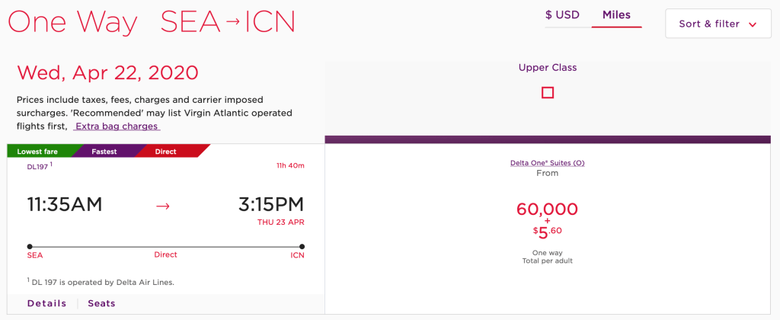Click the Delta One Suites (O) link
This screenshot has height=320, width=780.
[547, 163]
